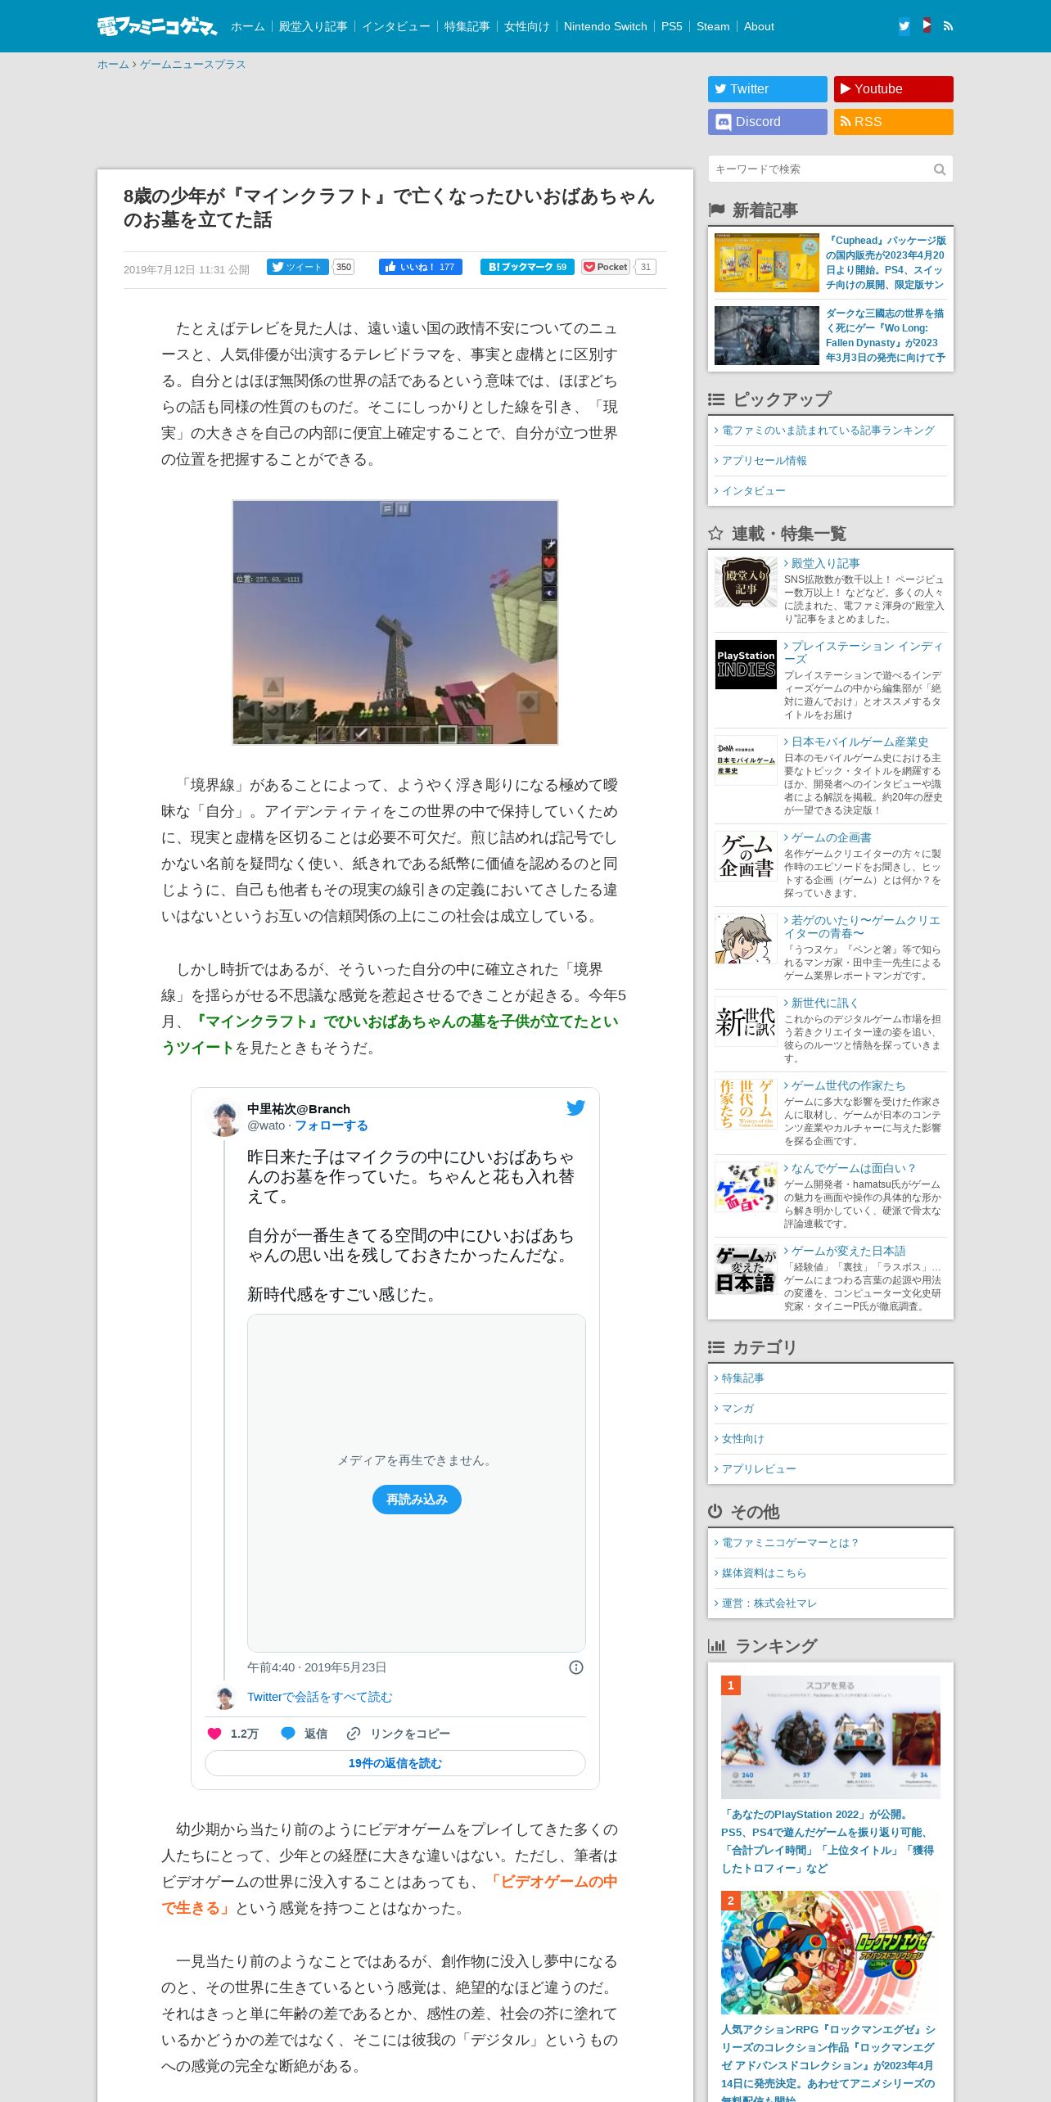Open Twitterで会話をすべて読む link
This screenshot has height=2102, width=1051.
320,1697
